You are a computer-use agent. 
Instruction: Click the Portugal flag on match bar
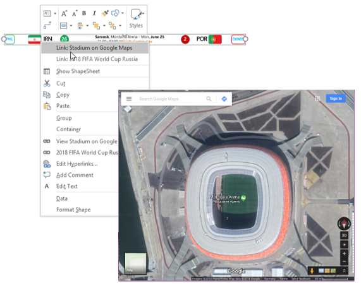click(x=215, y=39)
